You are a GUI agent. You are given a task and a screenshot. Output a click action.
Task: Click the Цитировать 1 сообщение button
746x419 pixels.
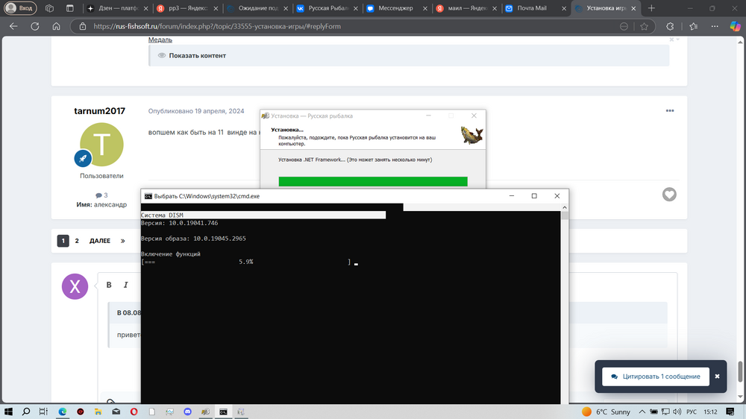(x=655, y=377)
